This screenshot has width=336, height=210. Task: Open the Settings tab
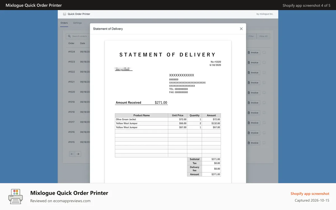click(78, 23)
